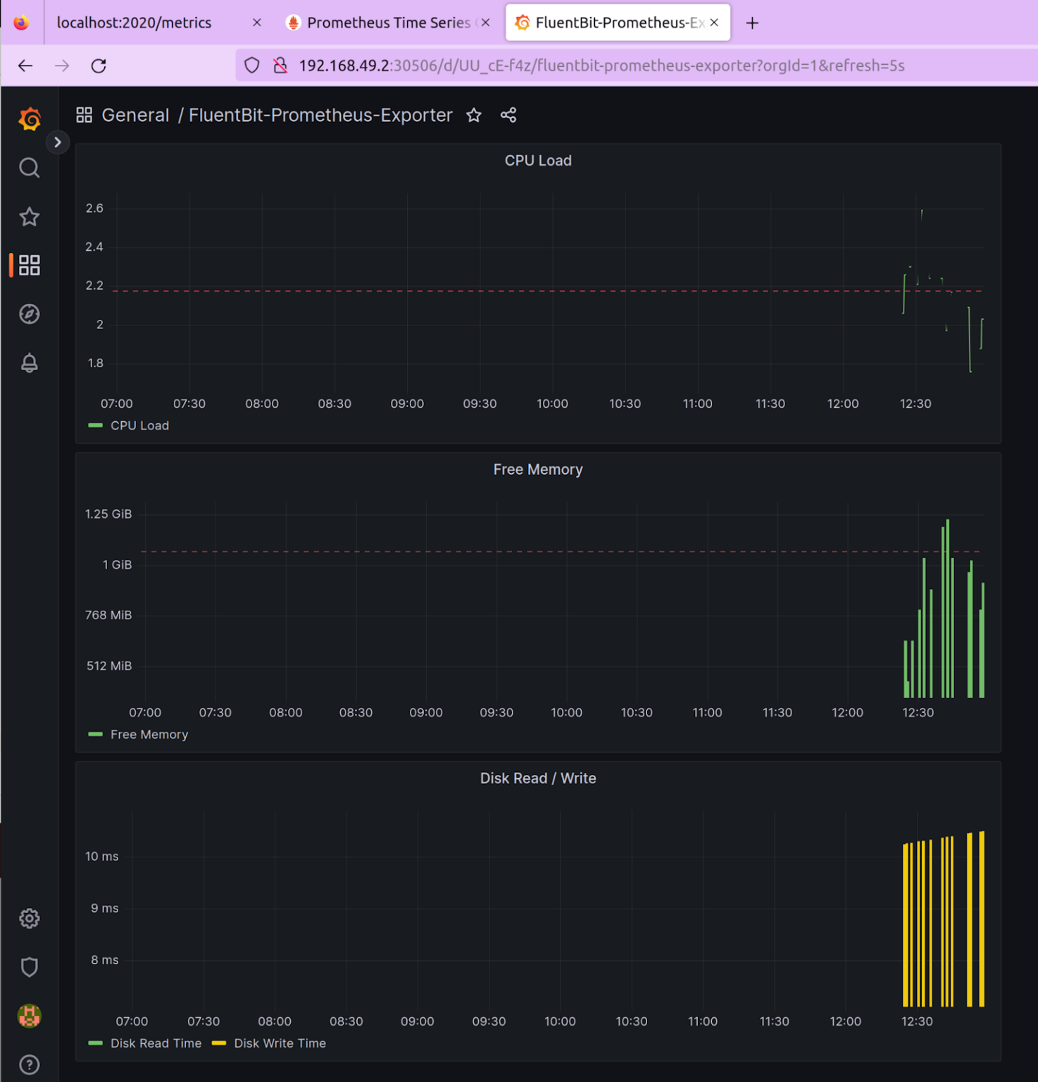Star the FluentBit-Prometheus-Exporter dashboard
The height and width of the screenshot is (1082, 1038).
coord(474,116)
